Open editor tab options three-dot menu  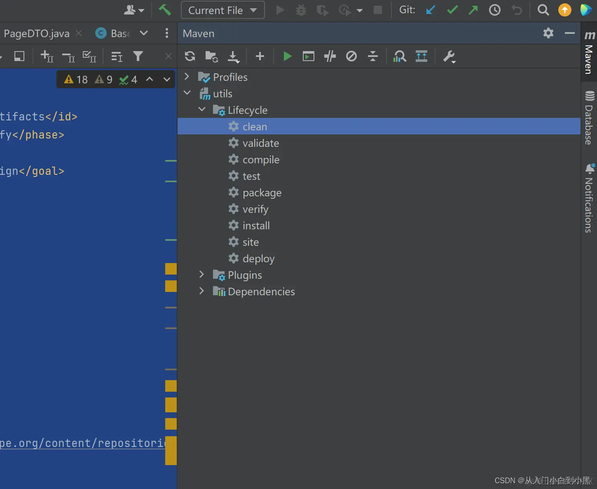pos(166,33)
